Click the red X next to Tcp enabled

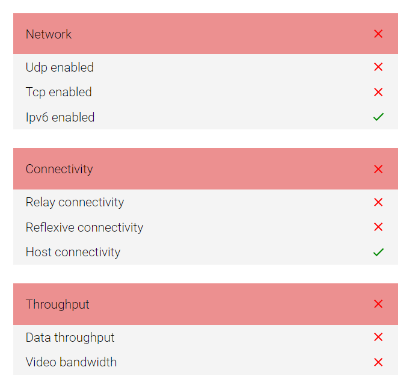(x=378, y=92)
